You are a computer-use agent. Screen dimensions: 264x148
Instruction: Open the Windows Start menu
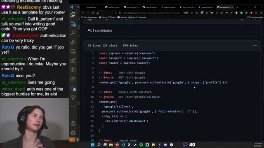(92, 145)
